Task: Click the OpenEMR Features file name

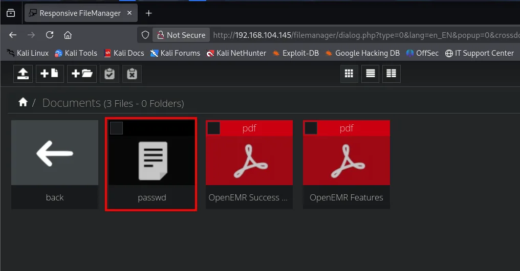Action: [x=346, y=197]
